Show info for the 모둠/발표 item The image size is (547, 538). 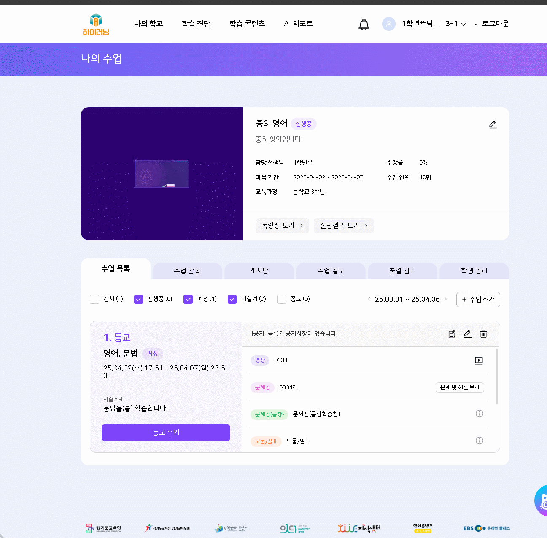479,441
